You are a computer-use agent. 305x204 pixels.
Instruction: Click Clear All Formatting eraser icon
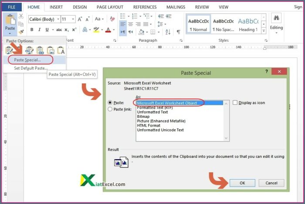coord(112,19)
